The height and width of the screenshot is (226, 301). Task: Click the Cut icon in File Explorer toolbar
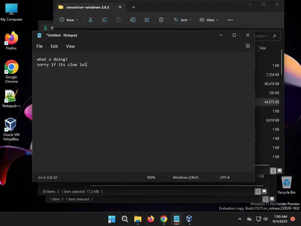[x=91, y=20]
